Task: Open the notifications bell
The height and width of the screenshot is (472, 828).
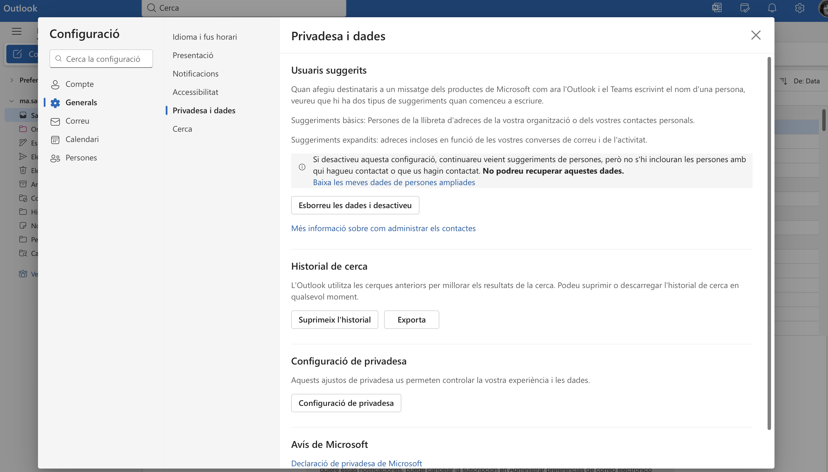Action: [772, 8]
